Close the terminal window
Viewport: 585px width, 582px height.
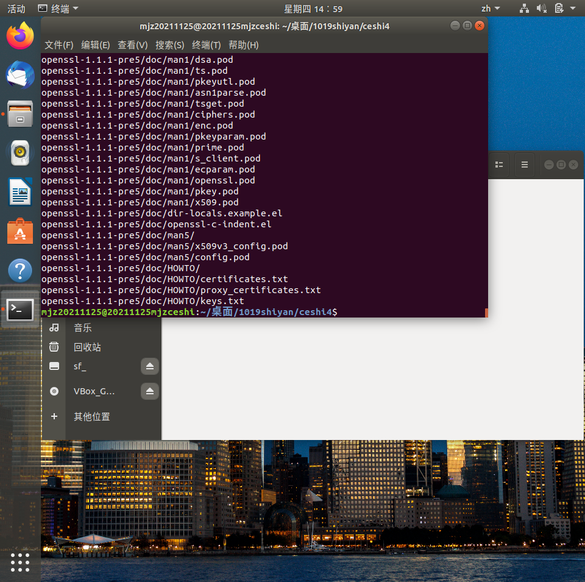[480, 26]
